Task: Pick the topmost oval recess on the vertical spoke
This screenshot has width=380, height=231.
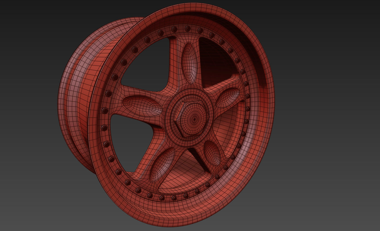Action: click(189, 63)
